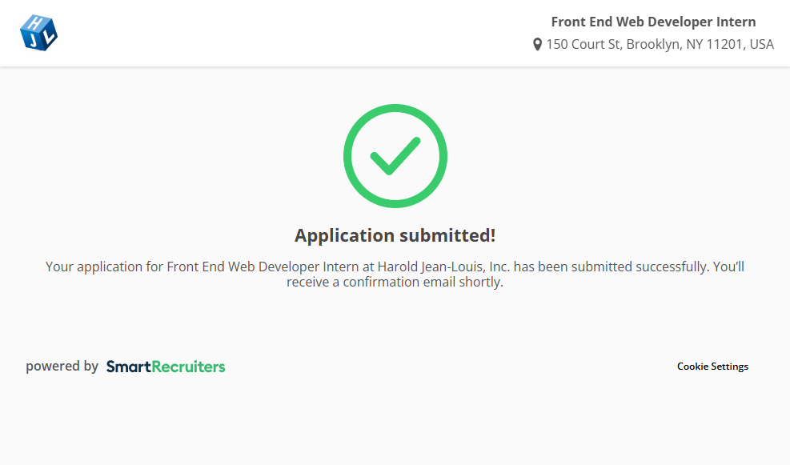Screen dimensions: 790x465
Task: Click the "powered by" footer text
Action: click(62, 367)
